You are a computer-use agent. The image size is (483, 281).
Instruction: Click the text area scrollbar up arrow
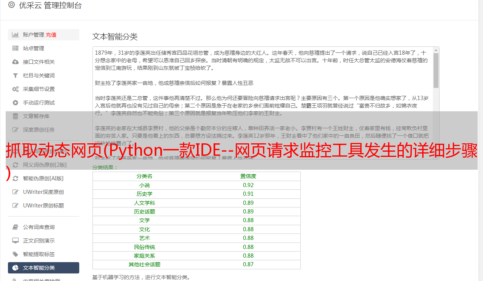click(436, 50)
